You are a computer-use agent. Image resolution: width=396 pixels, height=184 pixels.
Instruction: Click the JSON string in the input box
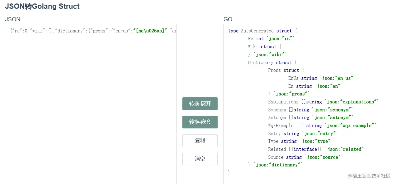tap(93, 31)
